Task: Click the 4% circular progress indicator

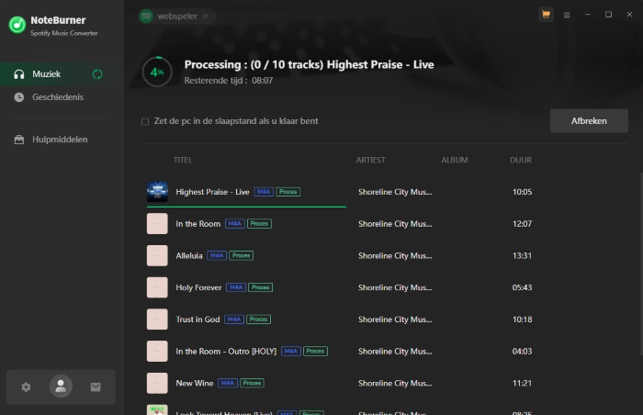Action: point(157,72)
